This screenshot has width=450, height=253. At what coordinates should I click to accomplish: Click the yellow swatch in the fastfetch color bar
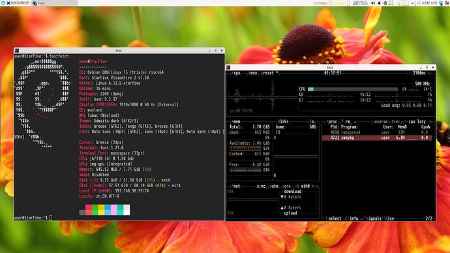click(101, 210)
